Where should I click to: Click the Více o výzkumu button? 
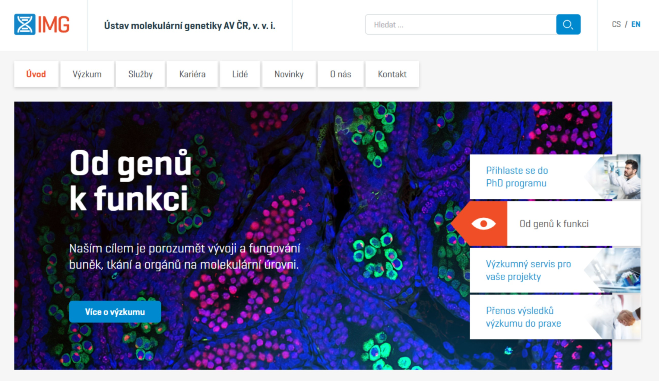[x=115, y=312]
